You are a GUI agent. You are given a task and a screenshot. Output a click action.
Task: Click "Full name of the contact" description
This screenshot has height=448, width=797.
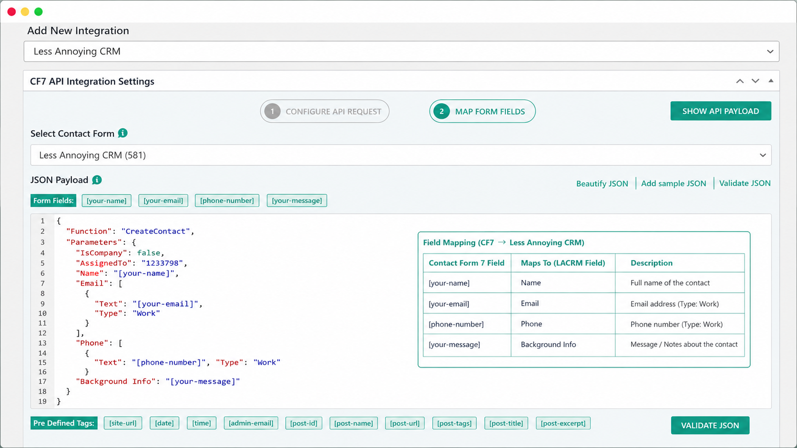point(670,283)
